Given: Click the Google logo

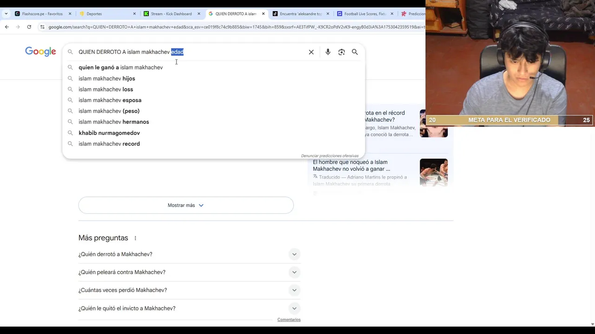Looking at the screenshot, I should click(40, 51).
